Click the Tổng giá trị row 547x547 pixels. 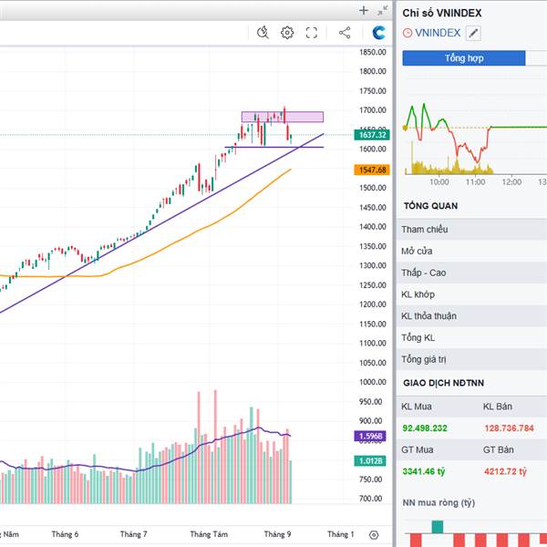(x=471, y=359)
